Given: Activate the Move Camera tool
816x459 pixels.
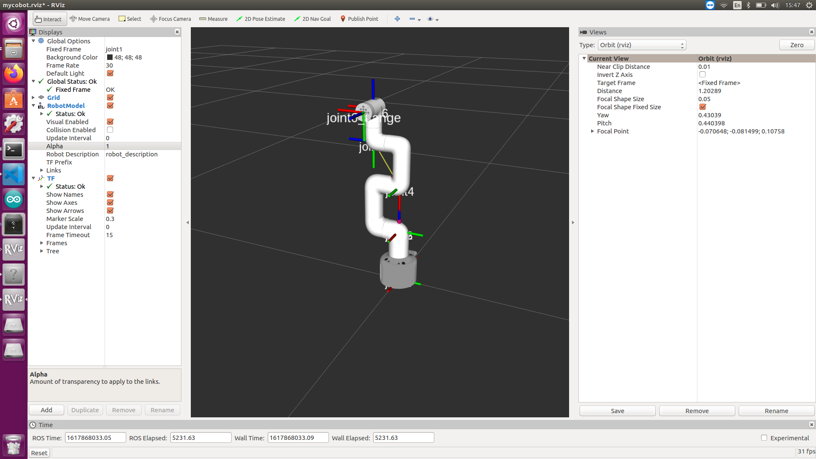Looking at the screenshot, I should coord(90,19).
